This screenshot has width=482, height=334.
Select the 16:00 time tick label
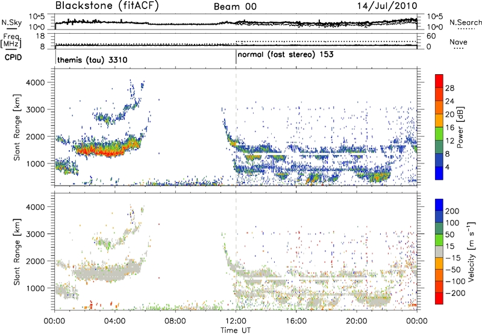pos(296,321)
